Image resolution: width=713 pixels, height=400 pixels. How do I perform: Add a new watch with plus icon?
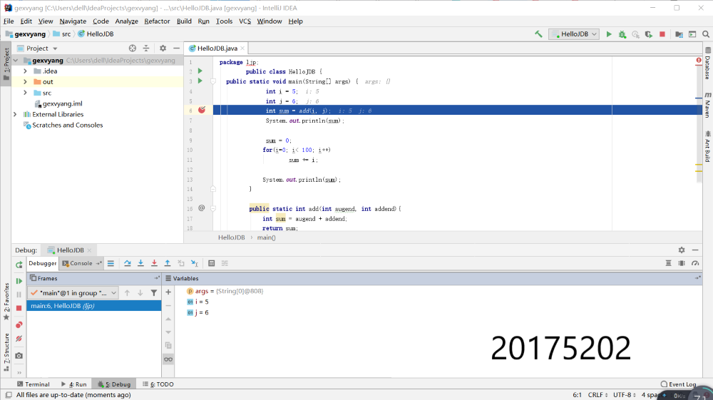[x=168, y=292]
